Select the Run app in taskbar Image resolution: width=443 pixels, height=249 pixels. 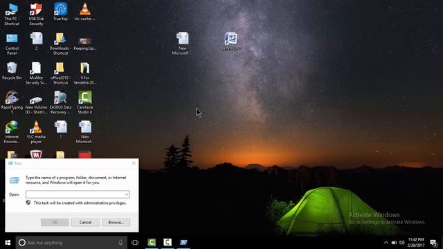pyautogui.click(x=183, y=243)
